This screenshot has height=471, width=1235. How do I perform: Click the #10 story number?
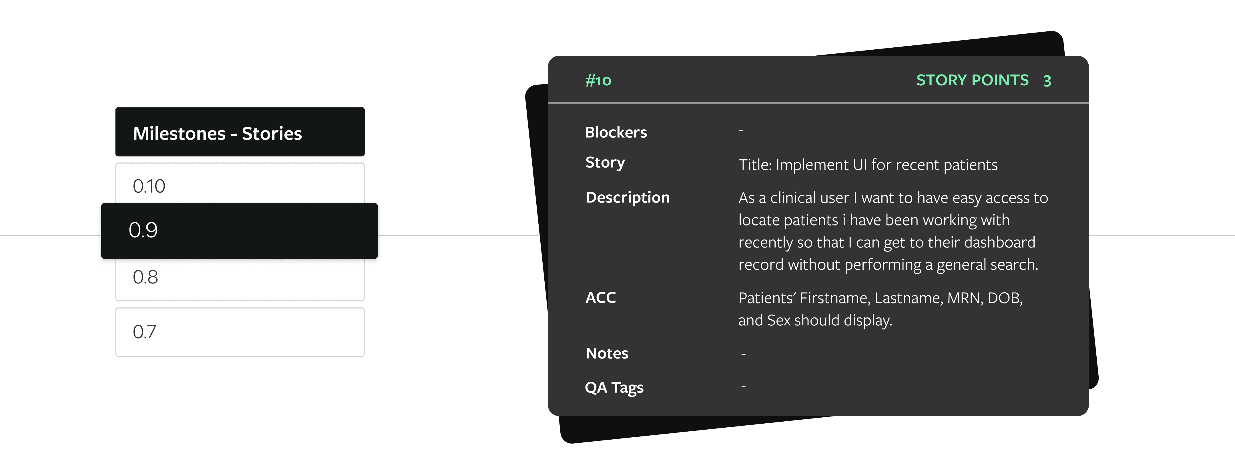point(598,80)
